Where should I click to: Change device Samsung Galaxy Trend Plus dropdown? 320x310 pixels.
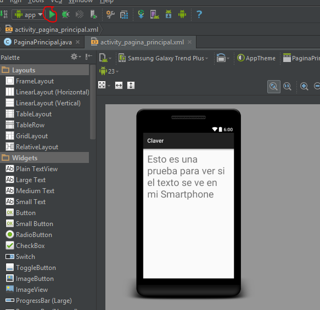(164, 58)
